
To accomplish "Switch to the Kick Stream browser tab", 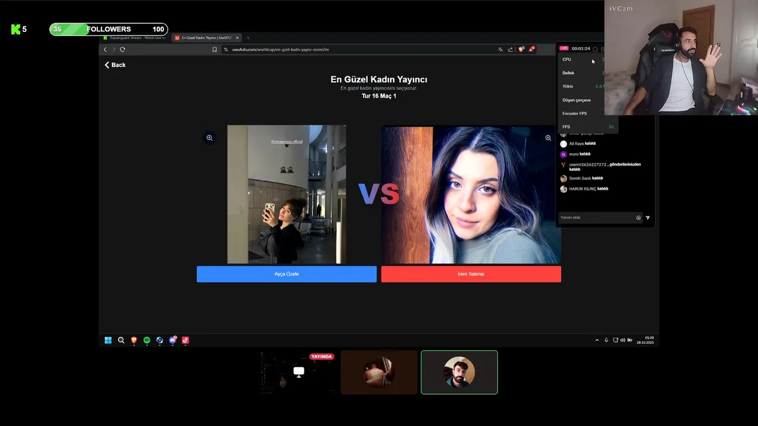I will tap(134, 38).
